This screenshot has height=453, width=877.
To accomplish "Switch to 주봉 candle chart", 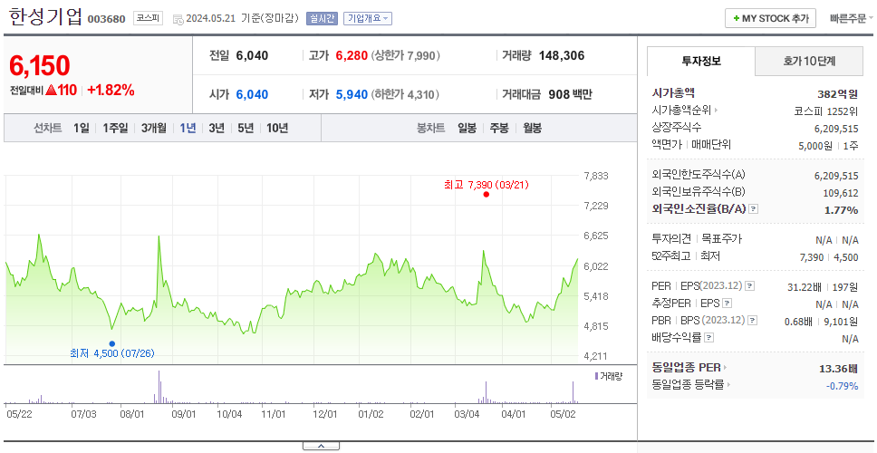I will point(499,128).
